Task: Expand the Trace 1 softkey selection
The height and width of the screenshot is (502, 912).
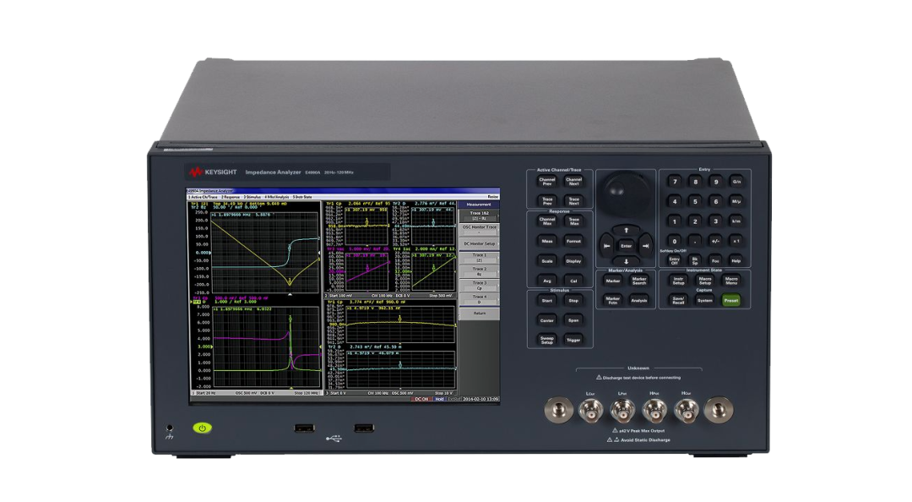Action: coord(479,257)
